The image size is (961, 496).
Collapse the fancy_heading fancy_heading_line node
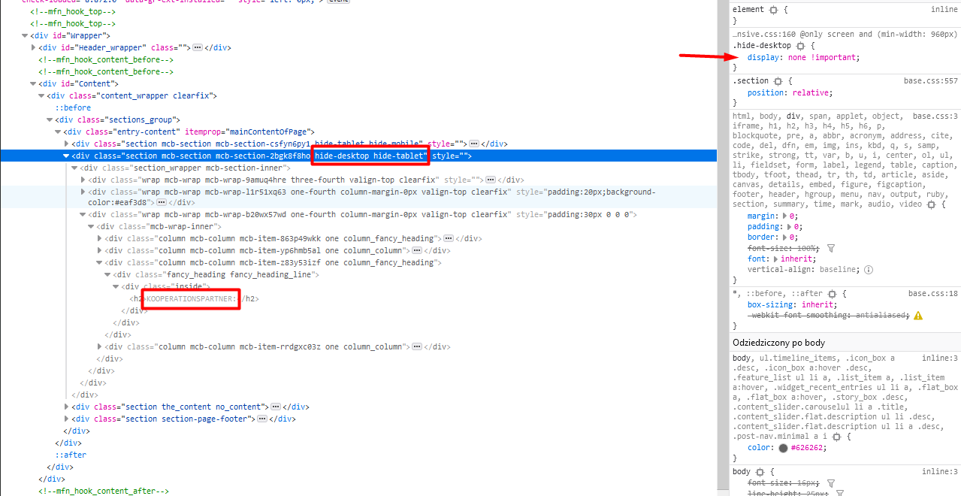click(107, 274)
